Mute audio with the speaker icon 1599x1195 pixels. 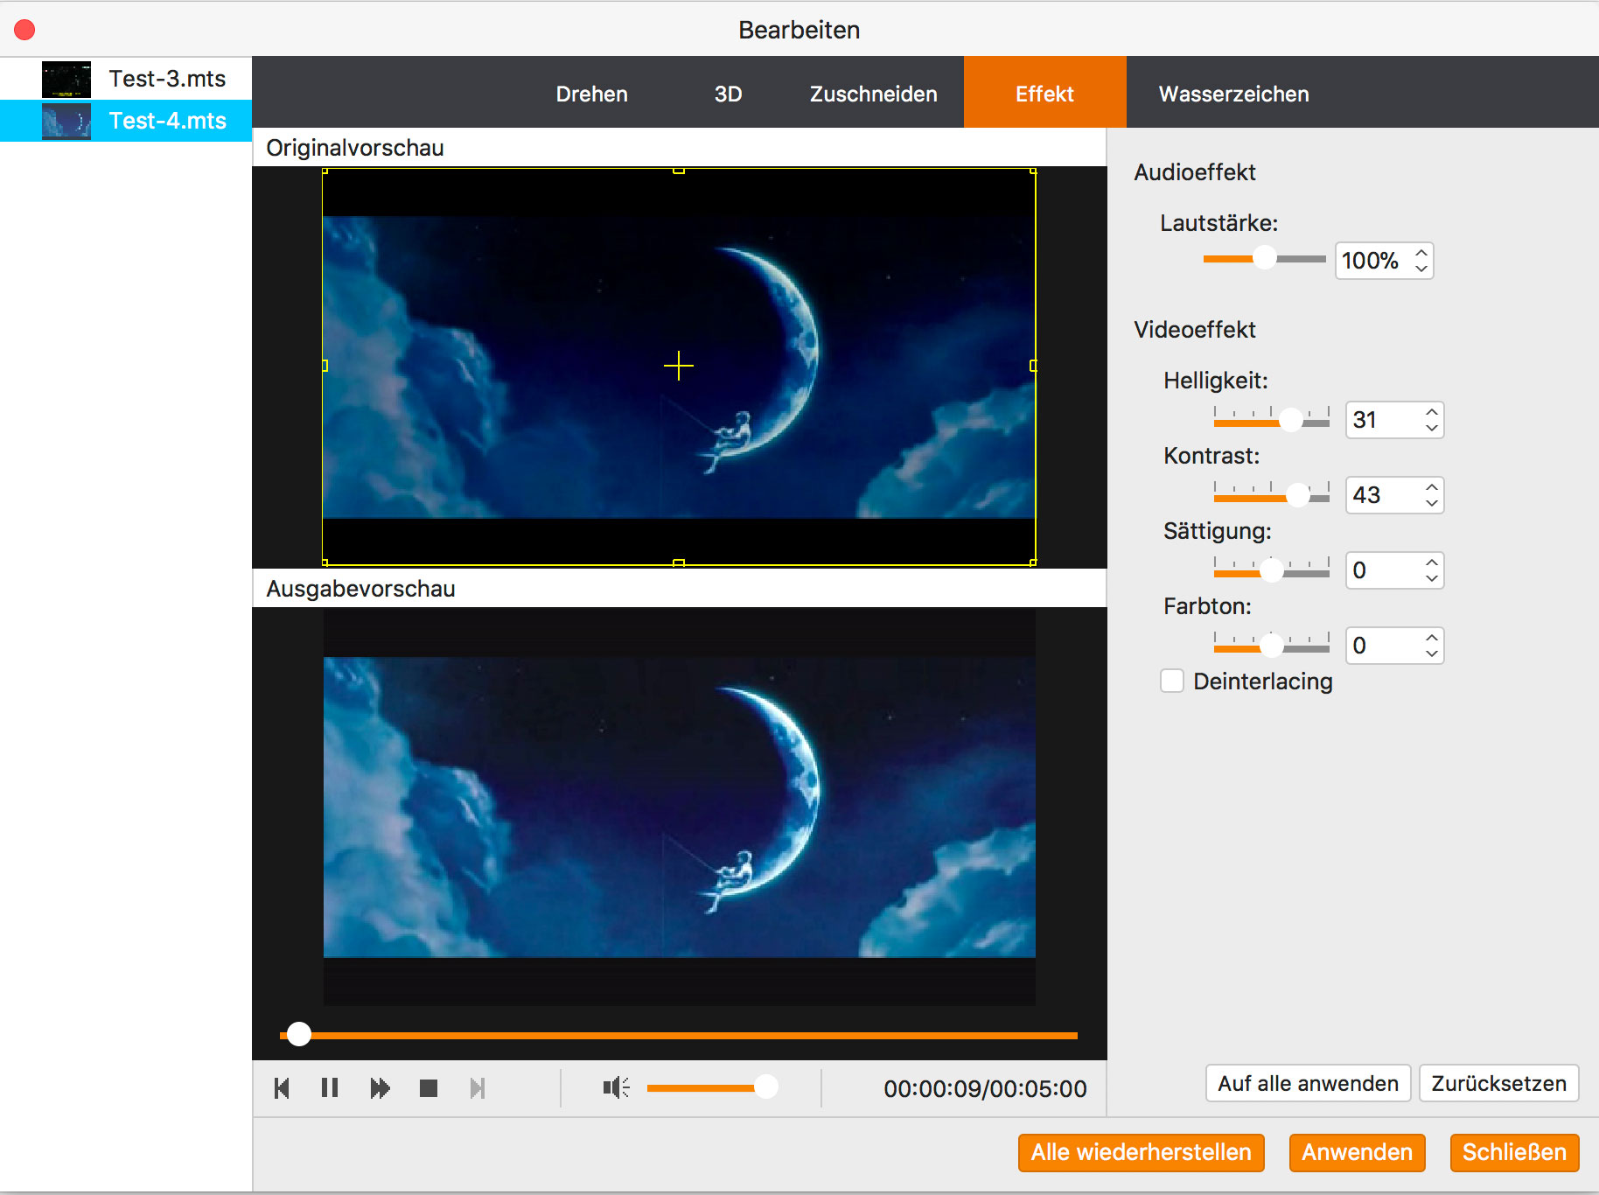tap(616, 1087)
